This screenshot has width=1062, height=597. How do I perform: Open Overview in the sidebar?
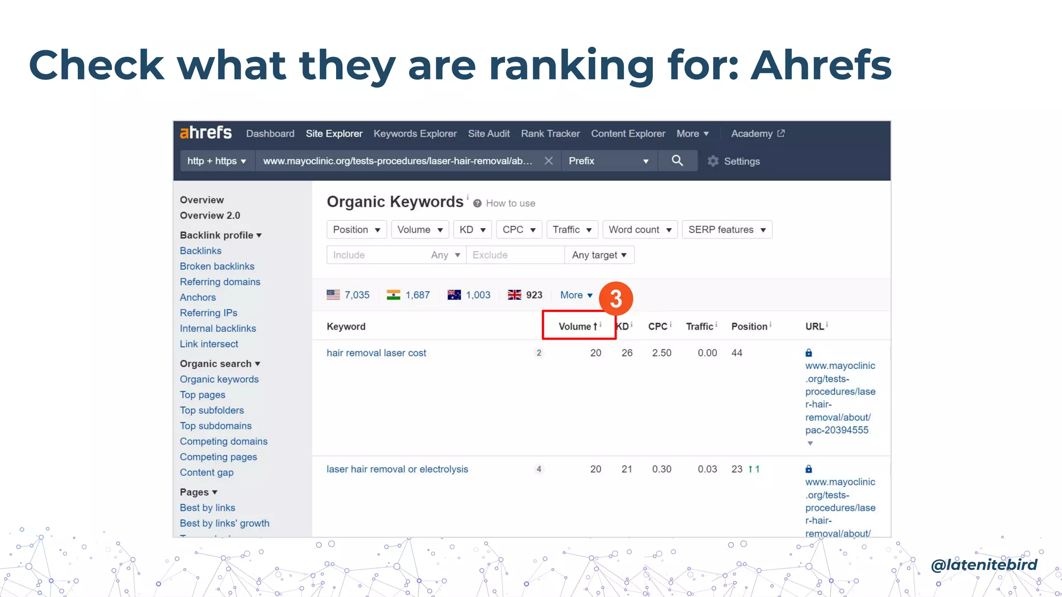[x=202, y=200]
